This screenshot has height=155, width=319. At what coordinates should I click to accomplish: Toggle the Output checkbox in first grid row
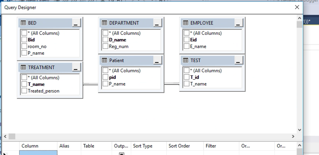pyautogui.click(x=121, y=154)
